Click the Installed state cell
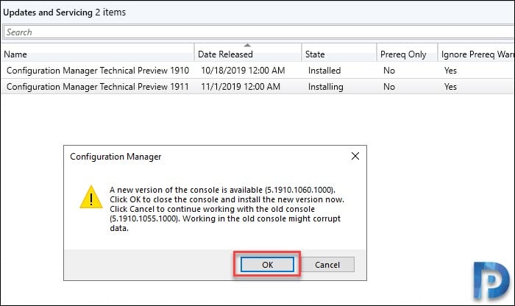The width and height of the screenshot is (515, 306). click(324, 71)
